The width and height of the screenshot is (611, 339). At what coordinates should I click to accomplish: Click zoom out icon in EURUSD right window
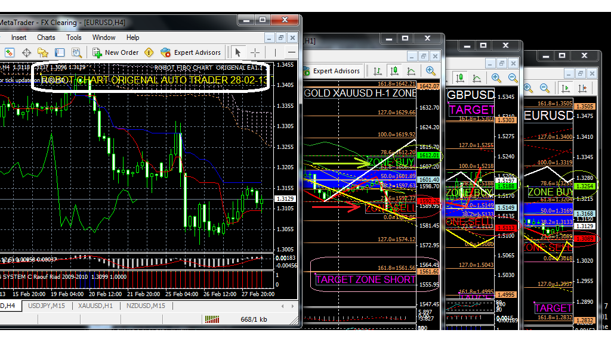point(544,88)
